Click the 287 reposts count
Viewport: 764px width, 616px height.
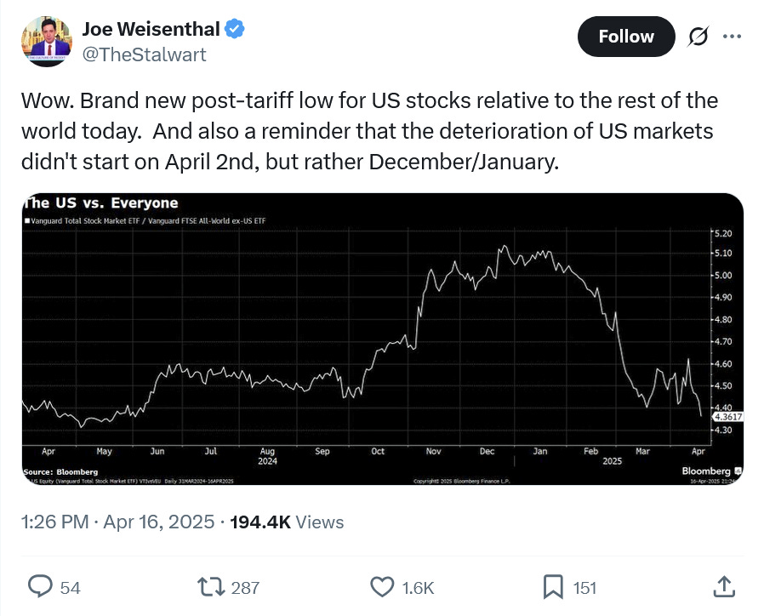point(245,588)
